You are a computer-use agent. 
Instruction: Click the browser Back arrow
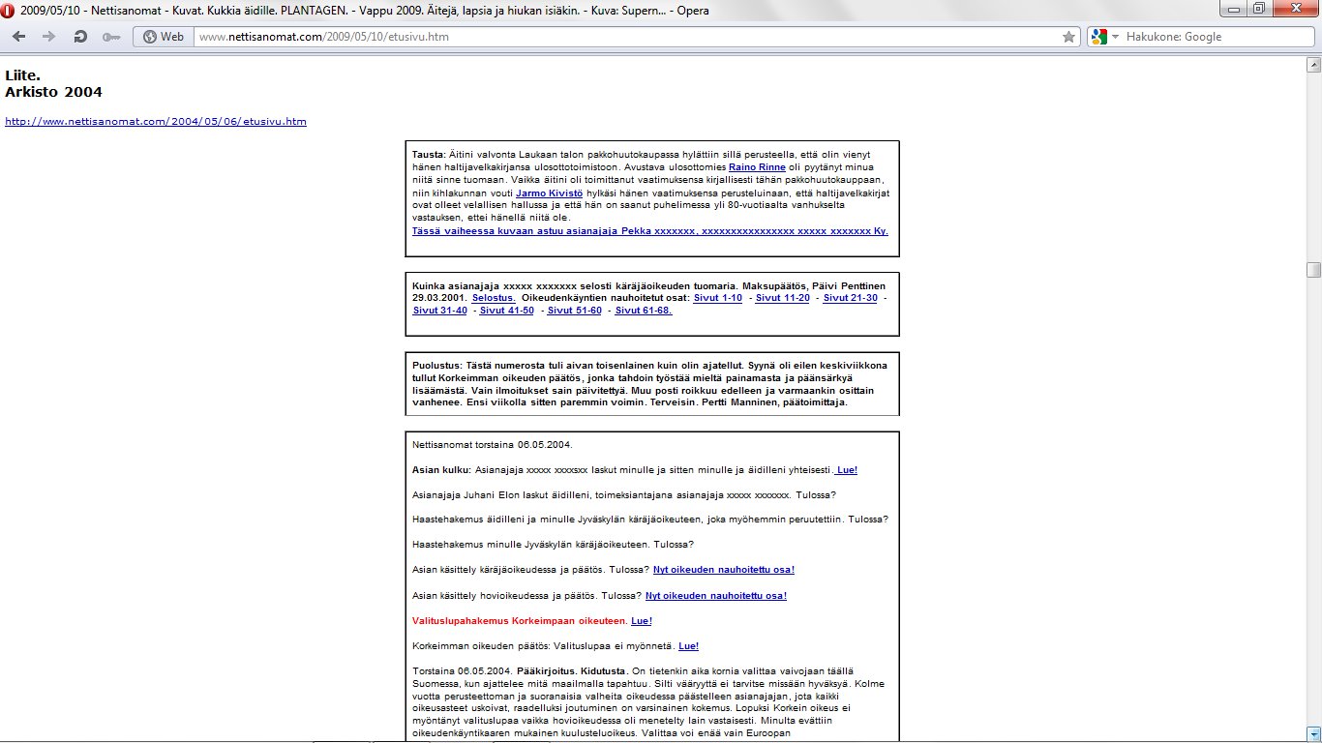coord(19,37)
